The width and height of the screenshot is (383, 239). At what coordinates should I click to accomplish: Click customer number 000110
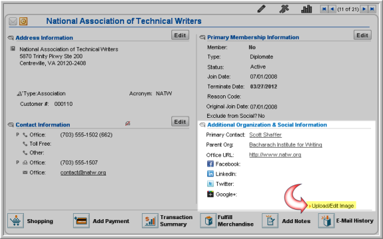pos(64,104)
